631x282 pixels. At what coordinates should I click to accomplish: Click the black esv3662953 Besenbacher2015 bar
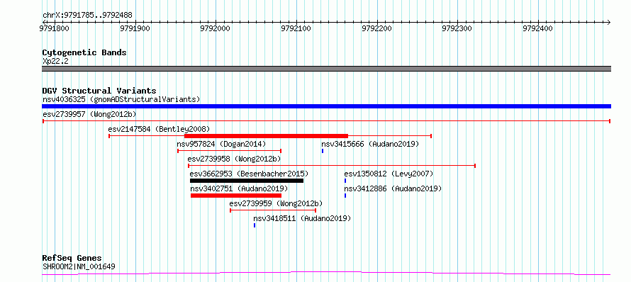247,181
